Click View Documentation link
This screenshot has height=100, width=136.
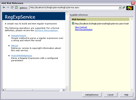point(84,30)
